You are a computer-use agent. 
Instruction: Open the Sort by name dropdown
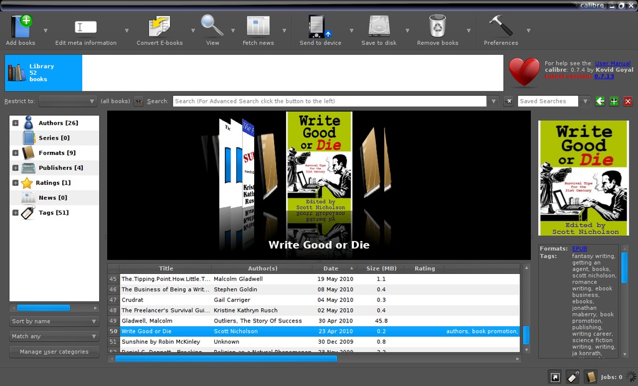[54, 321]
